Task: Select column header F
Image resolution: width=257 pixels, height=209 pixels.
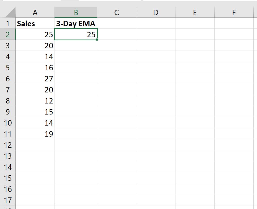Action: click(234, 12)
